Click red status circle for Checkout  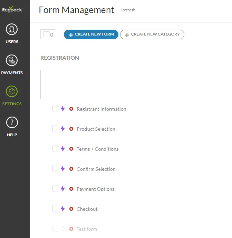coord(71,209)
